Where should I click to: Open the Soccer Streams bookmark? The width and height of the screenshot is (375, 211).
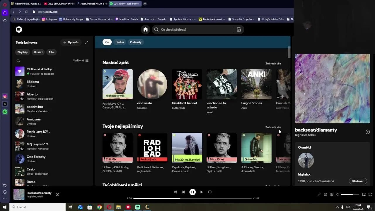(x=99, y=19)
